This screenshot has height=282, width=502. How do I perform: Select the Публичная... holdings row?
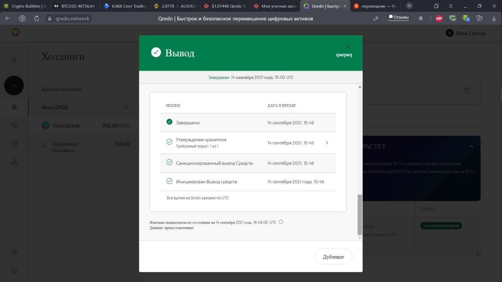pyautogui.click(x=85, y=146)
